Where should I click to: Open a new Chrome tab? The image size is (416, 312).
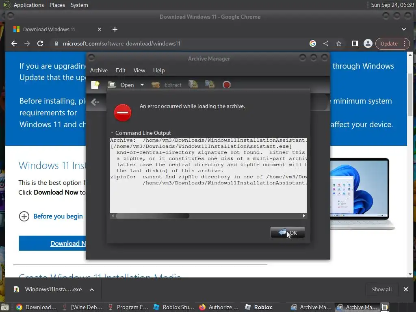tap(115, 29)
